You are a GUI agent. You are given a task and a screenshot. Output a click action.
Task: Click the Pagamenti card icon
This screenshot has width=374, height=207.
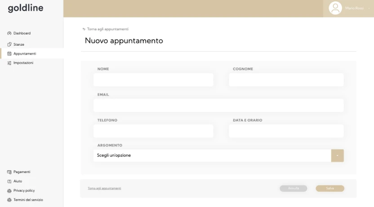(x=9, y=172)
